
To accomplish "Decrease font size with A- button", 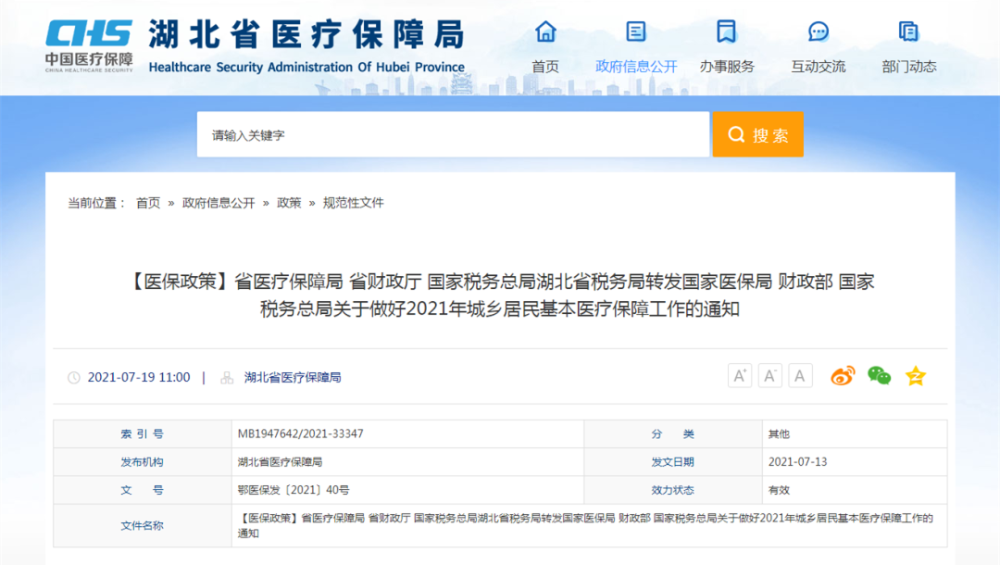I will 770,375.
